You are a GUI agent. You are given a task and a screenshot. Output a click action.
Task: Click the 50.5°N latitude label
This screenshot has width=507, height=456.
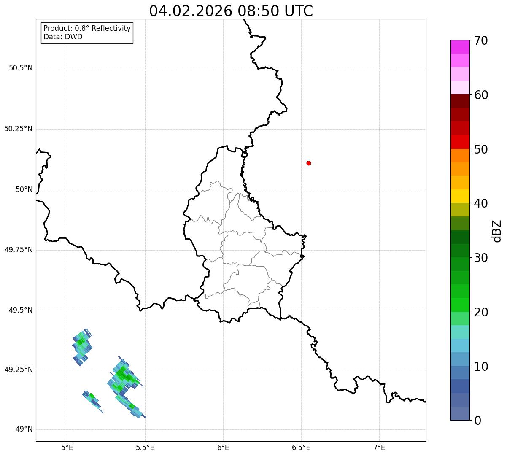pyautogui.click(x=21, y=68)
